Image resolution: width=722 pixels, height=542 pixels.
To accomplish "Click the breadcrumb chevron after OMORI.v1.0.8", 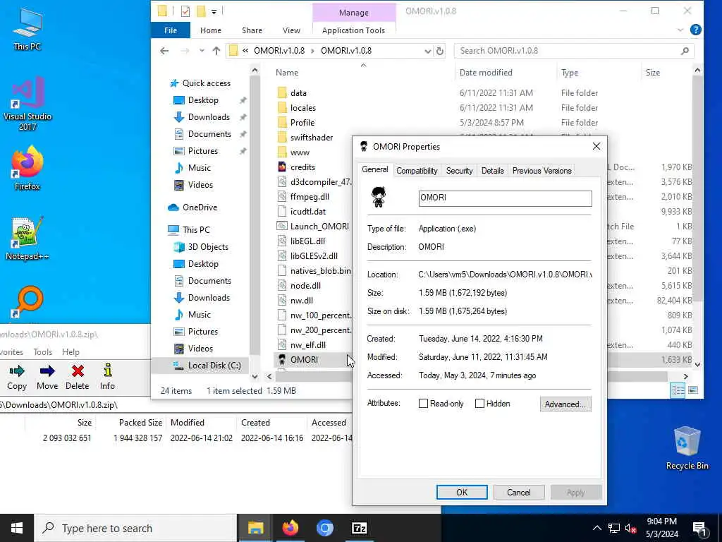I will click(x=312, y=51).
